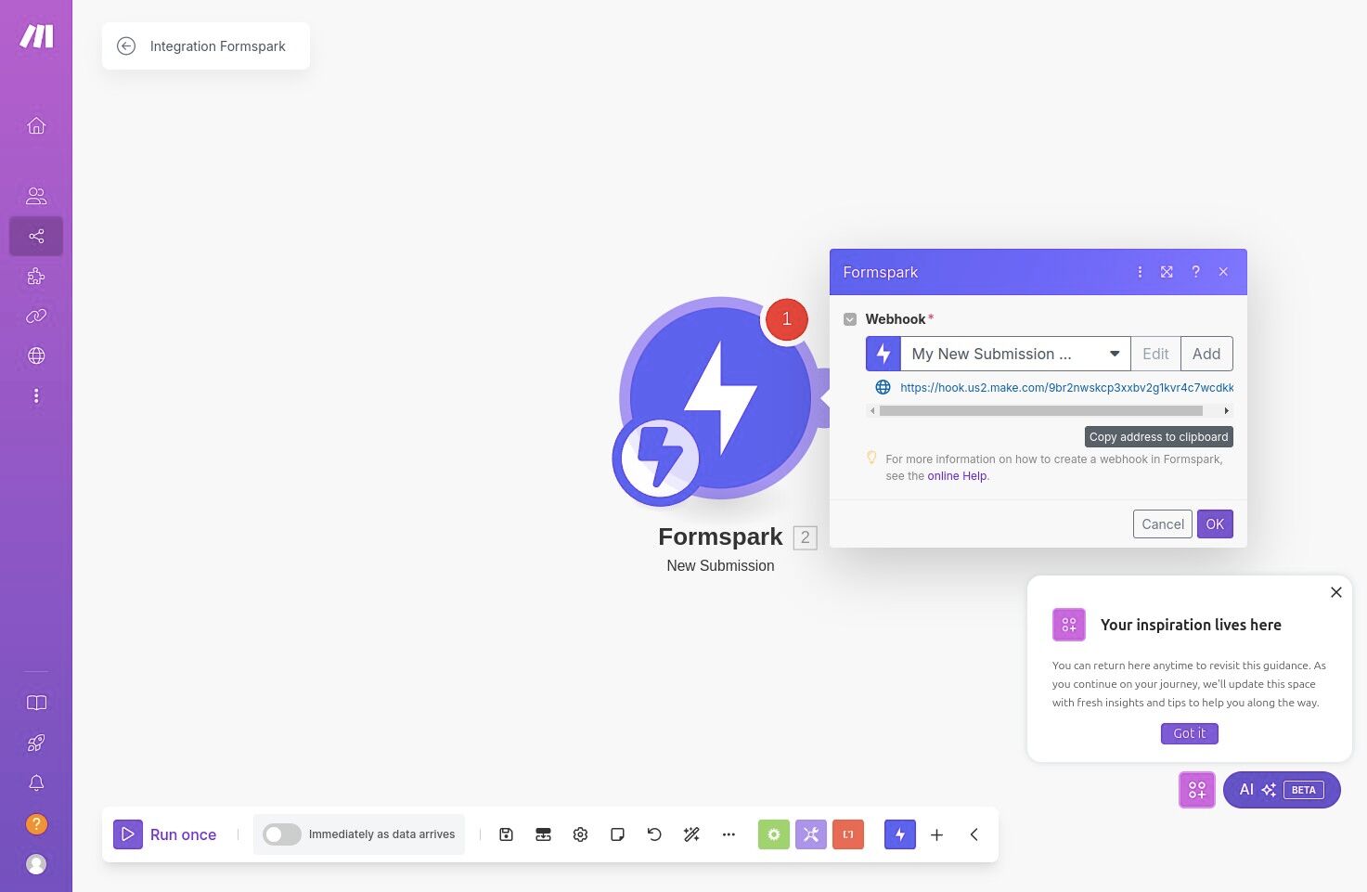Open the user profile avatar
Screen dimensions: 1367x892
(x=36, y=864)
